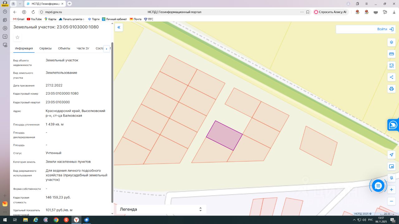
Task: Open the round chat support bubble
Action: [378, 186]
